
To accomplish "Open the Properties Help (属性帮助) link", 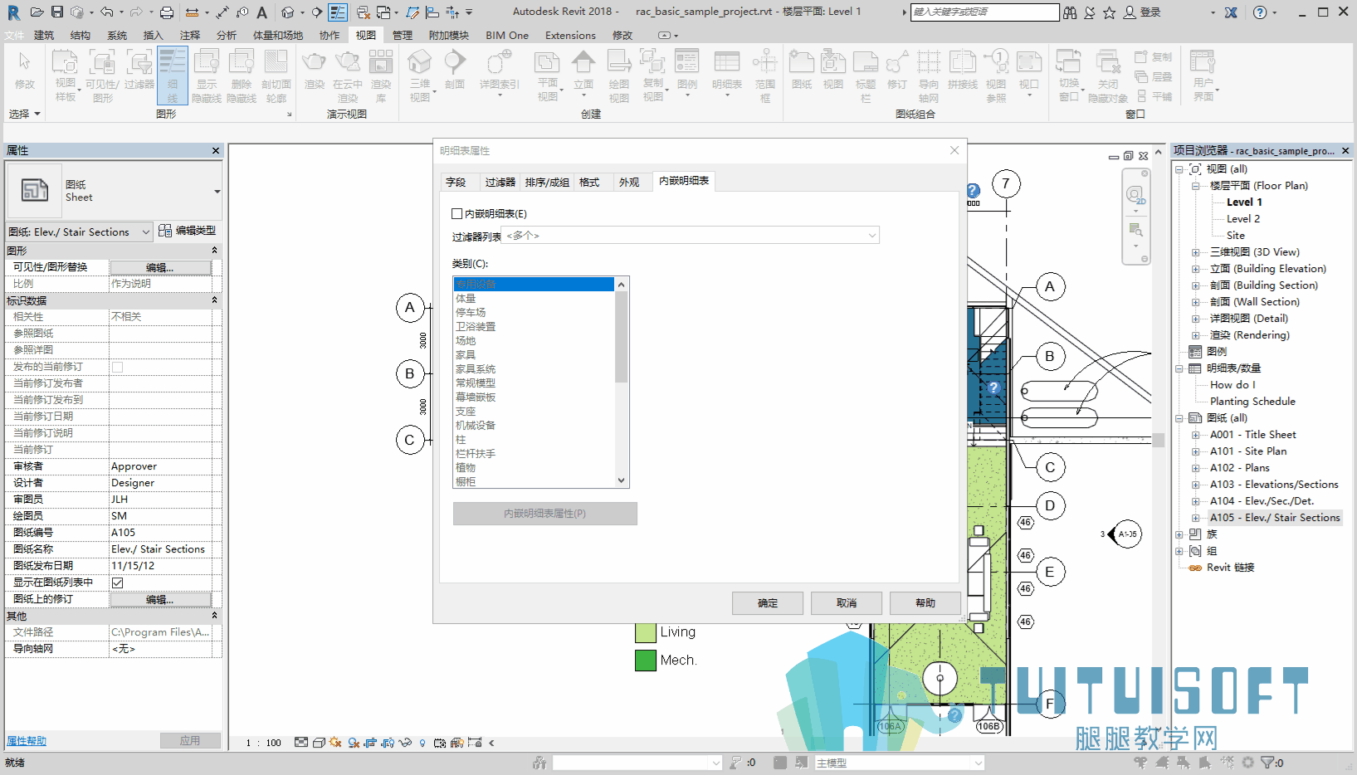I will click(x=27, y=741).
